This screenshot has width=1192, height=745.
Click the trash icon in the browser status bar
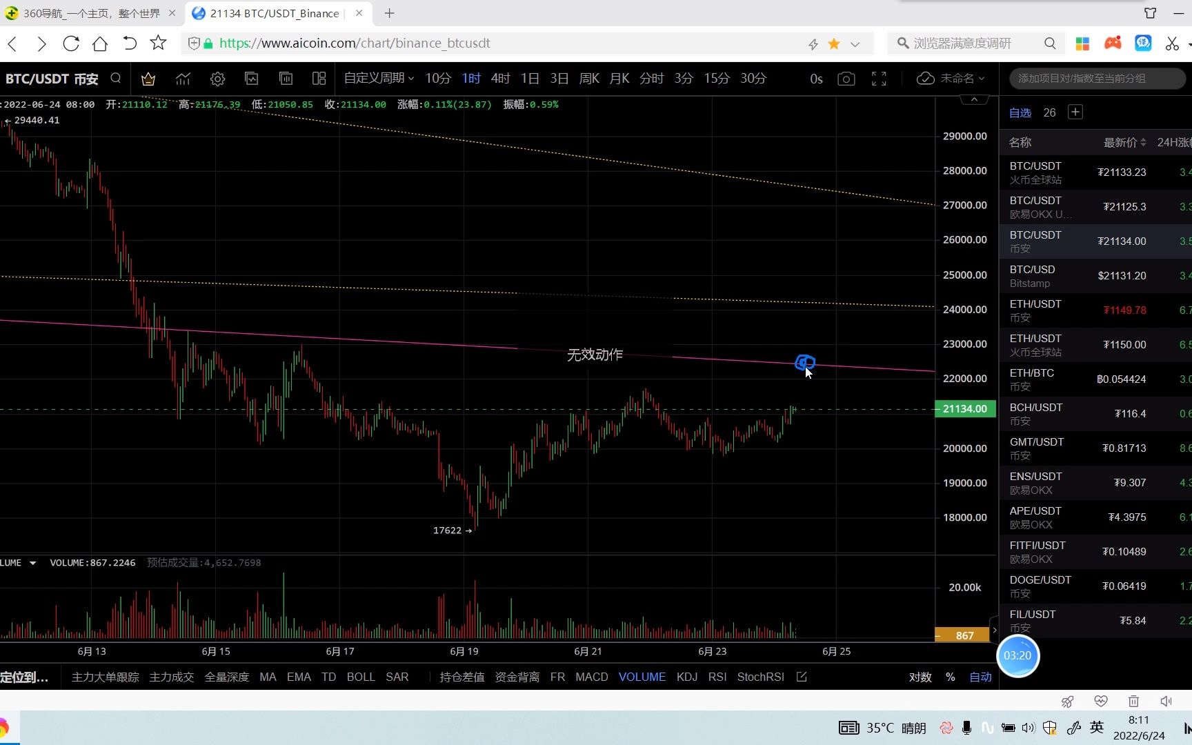pyautogui.click(x=1133, y=701)
